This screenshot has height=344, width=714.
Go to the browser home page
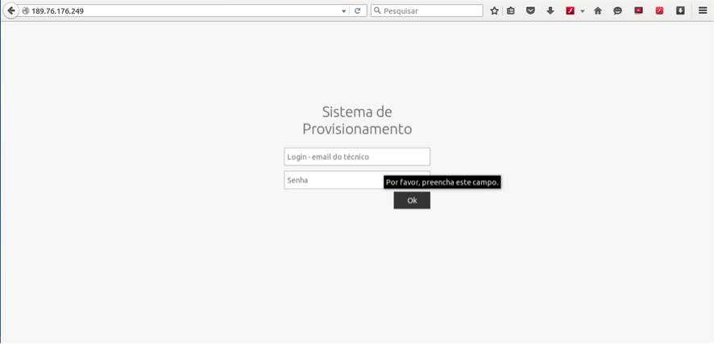598,11
